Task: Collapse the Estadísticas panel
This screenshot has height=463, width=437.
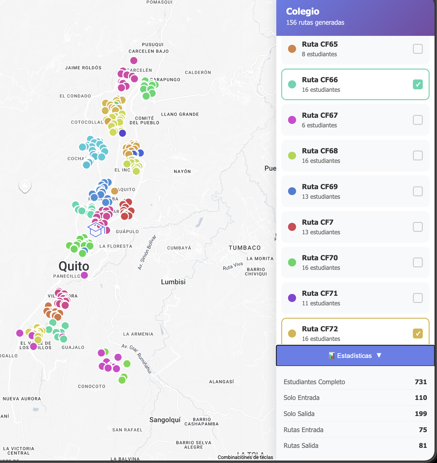Action: [355, 356]
